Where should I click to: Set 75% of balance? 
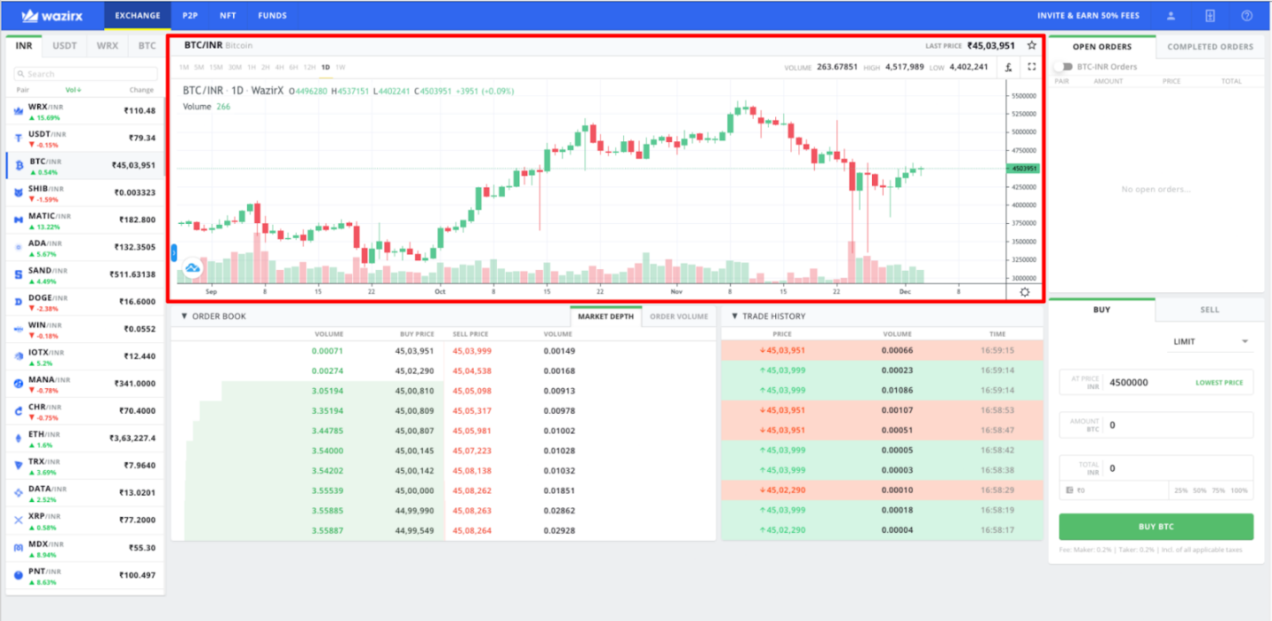point(1219,490)
